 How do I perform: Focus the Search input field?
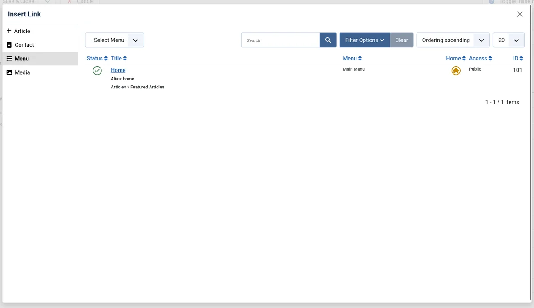coord(280,40)
